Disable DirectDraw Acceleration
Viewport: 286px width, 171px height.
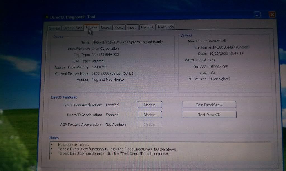pyautogui.click(x=150, y=105)
